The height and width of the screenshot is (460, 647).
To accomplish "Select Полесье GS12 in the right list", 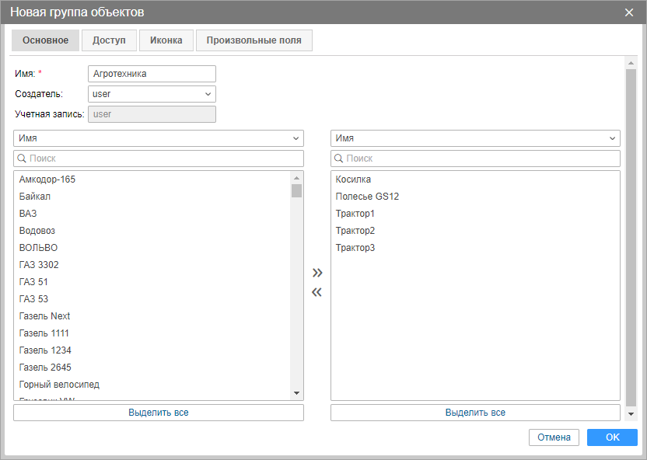I will coord(367,197).
